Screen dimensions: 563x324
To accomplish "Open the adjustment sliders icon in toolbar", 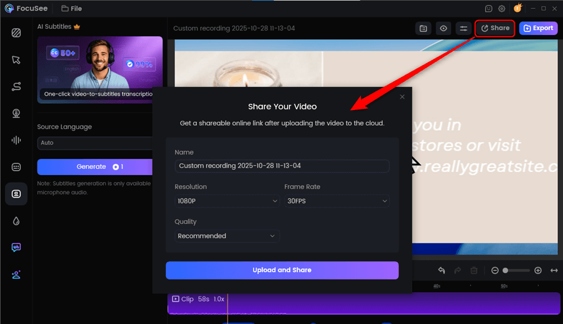I will pyautogui.click(x=464, y=28).
